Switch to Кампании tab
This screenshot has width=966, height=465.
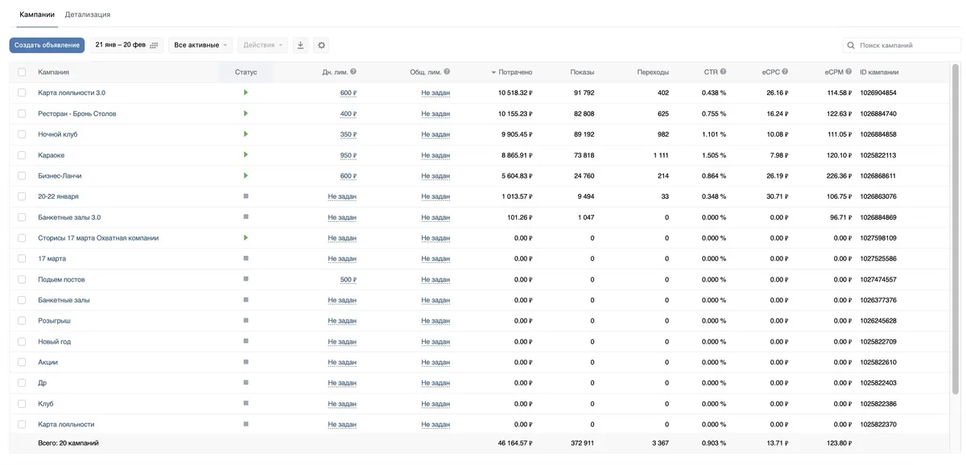(37, 14)
